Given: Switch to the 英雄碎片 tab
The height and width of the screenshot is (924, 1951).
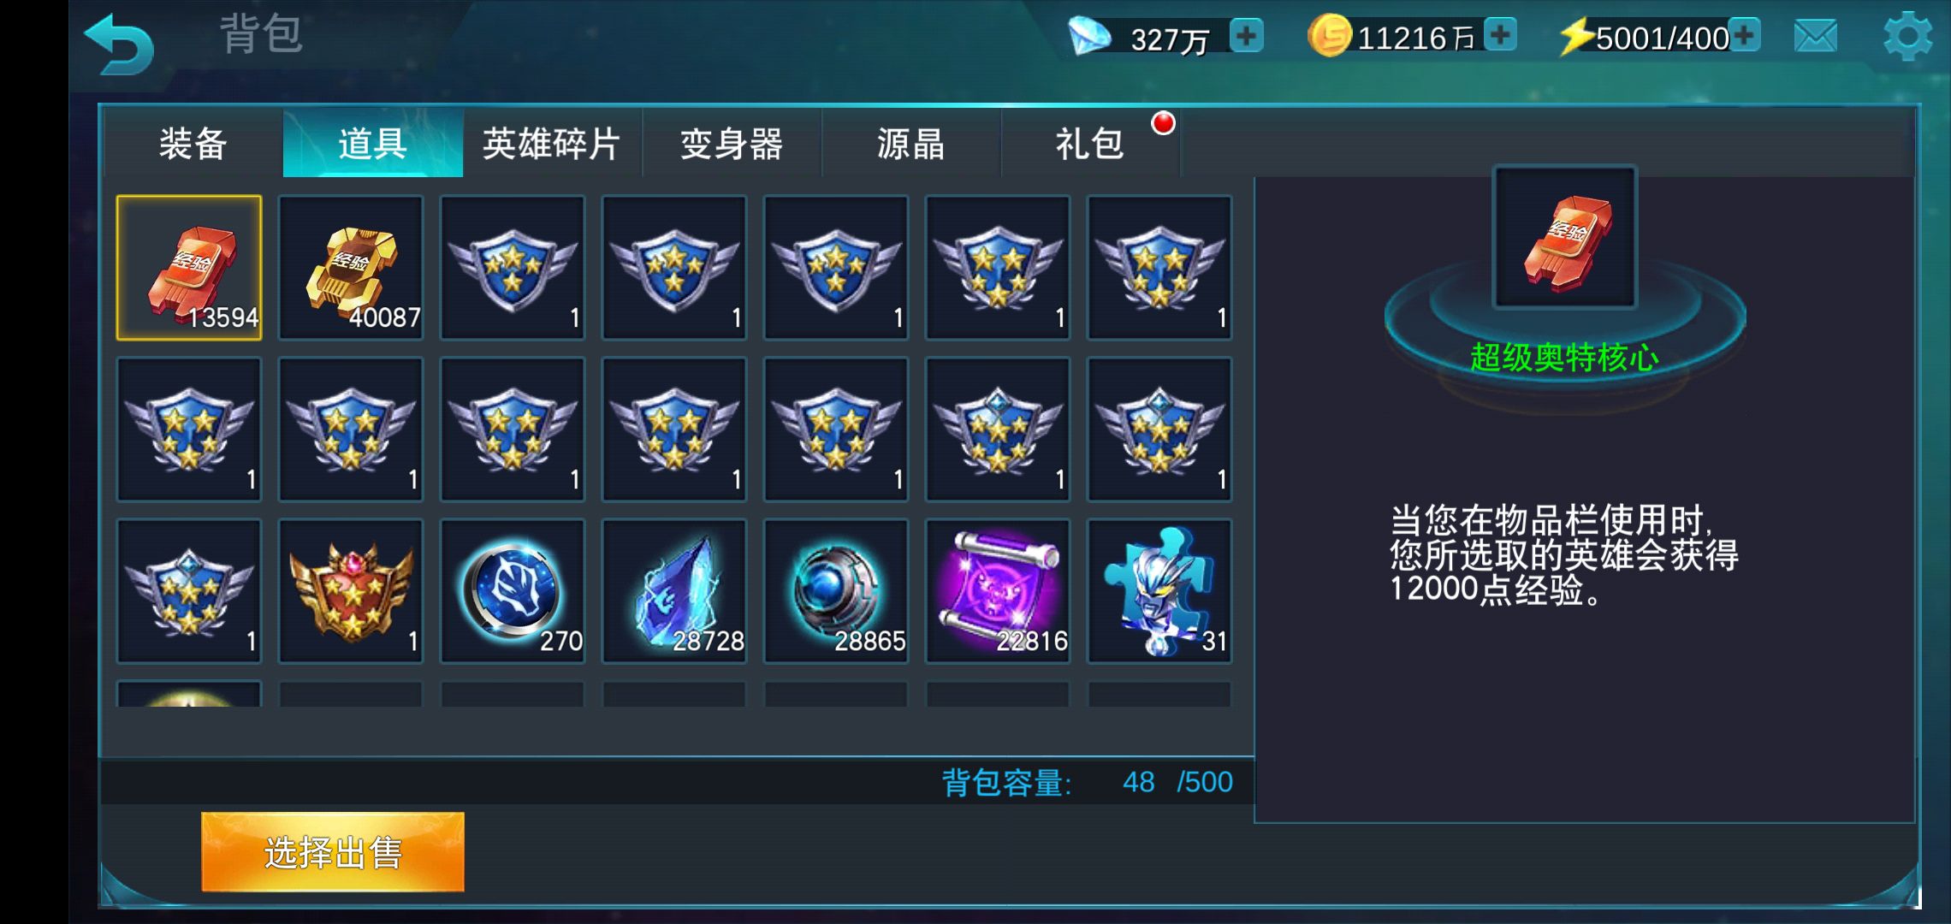Looking at the screenshot, I should point(552,143).
